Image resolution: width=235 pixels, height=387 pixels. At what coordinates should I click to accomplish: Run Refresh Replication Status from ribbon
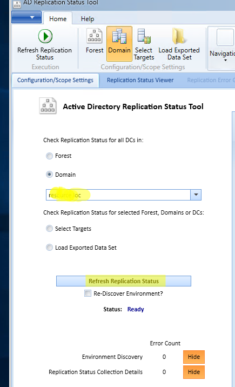tap(45, 45)
